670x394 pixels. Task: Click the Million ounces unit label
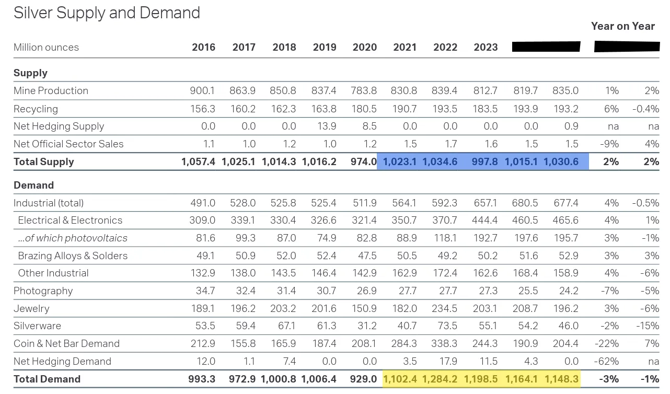coord(46,47)
